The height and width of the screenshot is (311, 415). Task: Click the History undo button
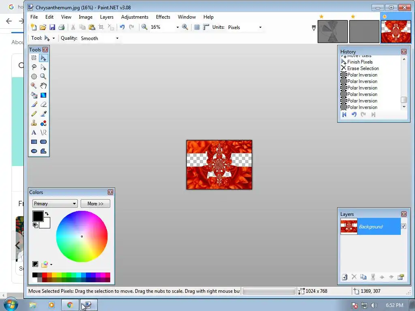pyautogui.click(x=354, y=115)
